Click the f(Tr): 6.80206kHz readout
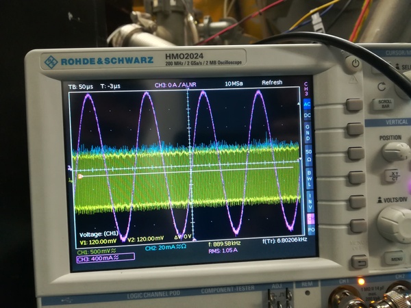Image resolution: width=411 pixels, height=308 pixels. click(285, 240)
